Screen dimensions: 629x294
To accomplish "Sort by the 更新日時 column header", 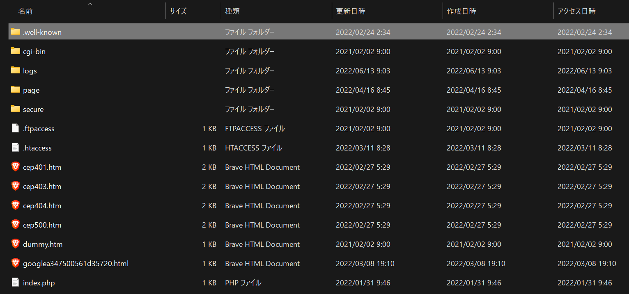I will click(x=351, y=11).
